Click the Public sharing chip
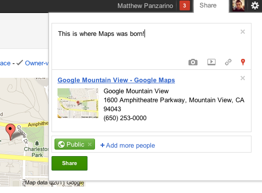The height and width of the screenshot is (193, 262). pyautogui.click(x=74, y=144)
